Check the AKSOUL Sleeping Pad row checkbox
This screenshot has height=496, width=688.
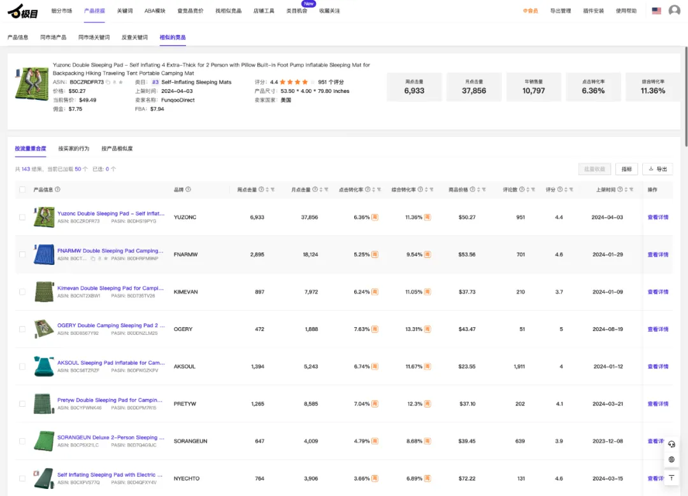point(22,366)
